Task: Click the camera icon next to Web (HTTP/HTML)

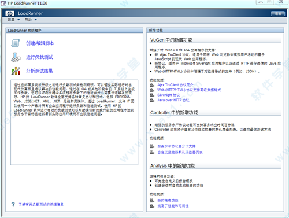Action: [152, 90]
